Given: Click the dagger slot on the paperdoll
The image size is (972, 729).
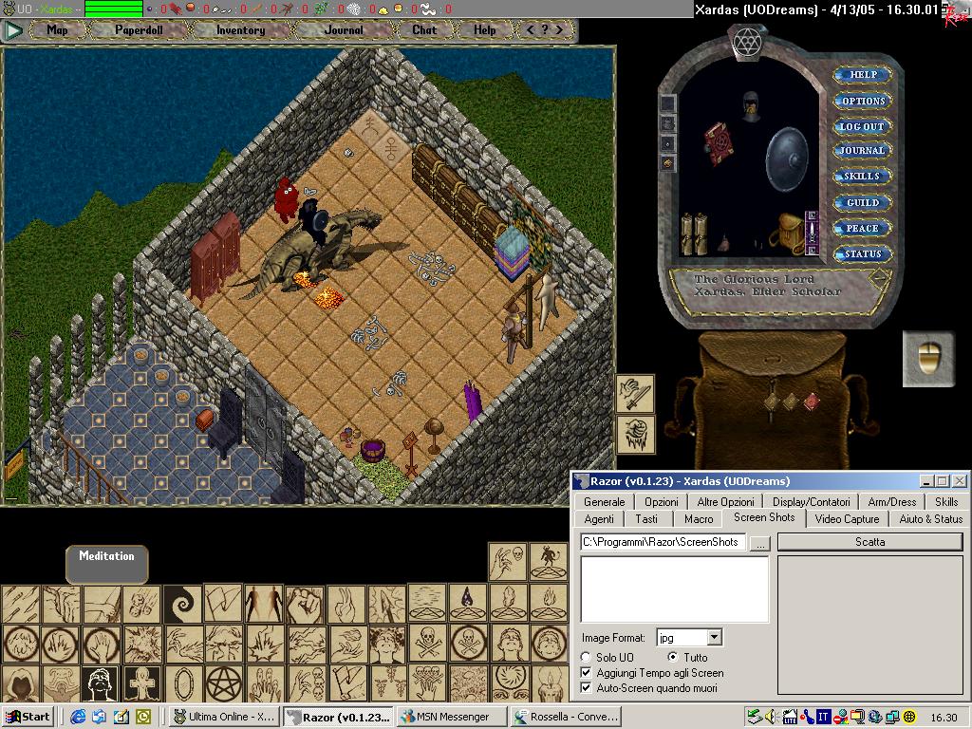Looking at the screenshot, I should pos(812,234).
